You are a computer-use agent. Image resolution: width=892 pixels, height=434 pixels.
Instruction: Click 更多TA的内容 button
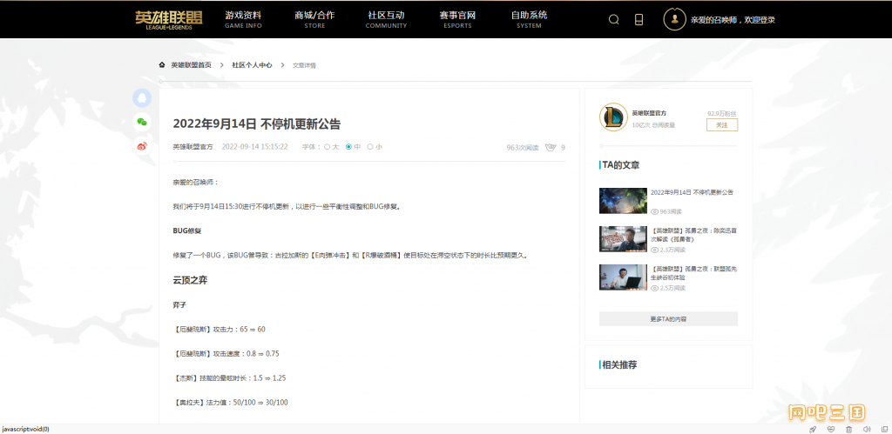point(668,319)
